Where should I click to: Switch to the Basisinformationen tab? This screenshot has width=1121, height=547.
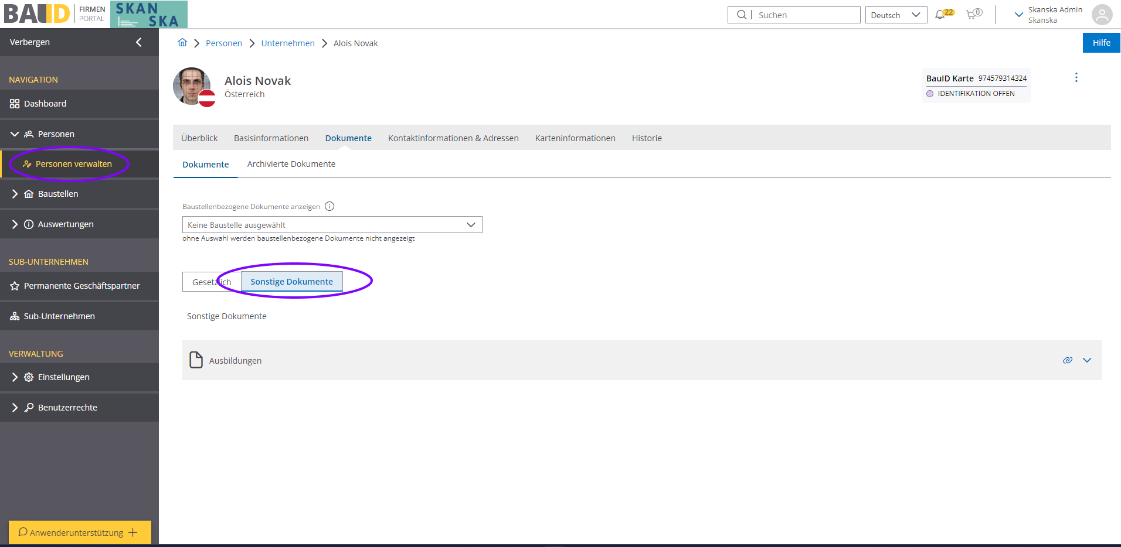271,138
